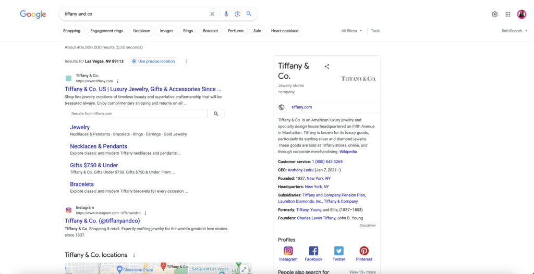Click the Google logo

(33, 14)
